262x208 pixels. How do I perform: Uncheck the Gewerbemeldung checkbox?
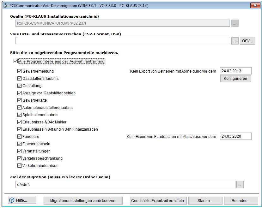click(19, 71)
